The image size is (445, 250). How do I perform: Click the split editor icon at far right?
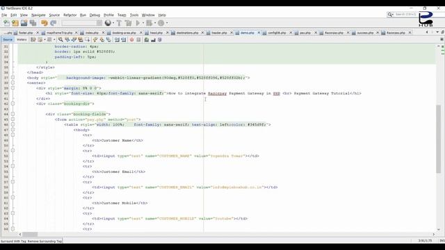click(x=442, y=40)
